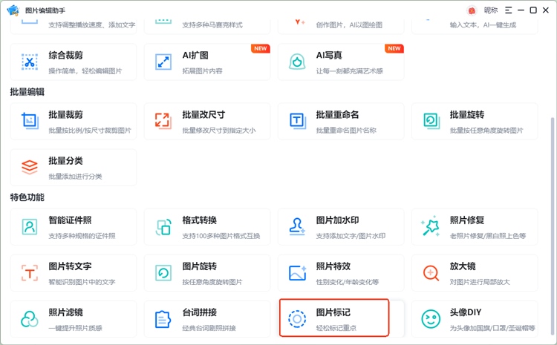The width and height of the screenshot is (557, 345).
Task: Open the AI扩图 expand icon
Action: tap(163, 62)
